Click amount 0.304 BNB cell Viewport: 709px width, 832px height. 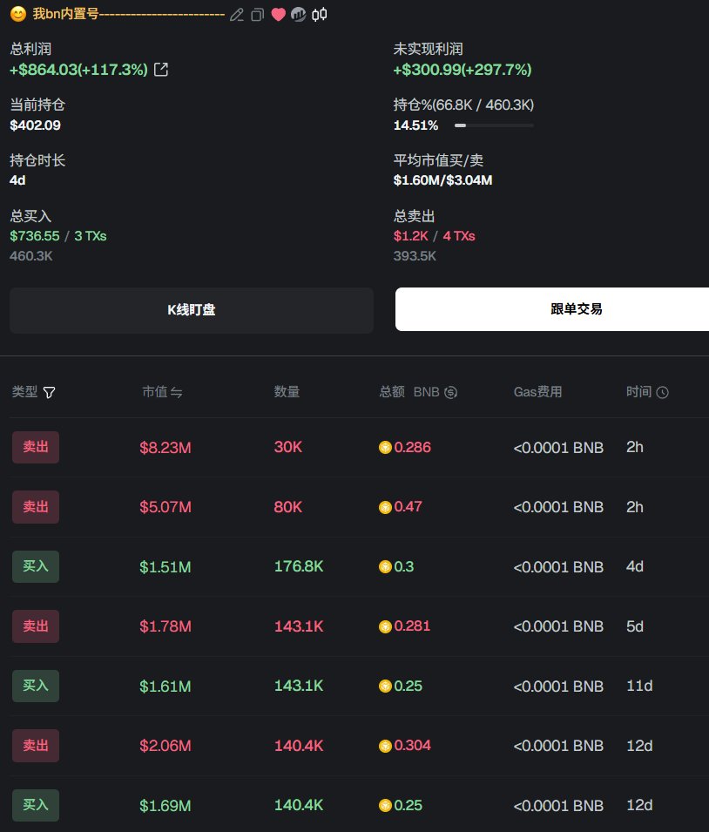coord(405,746)
